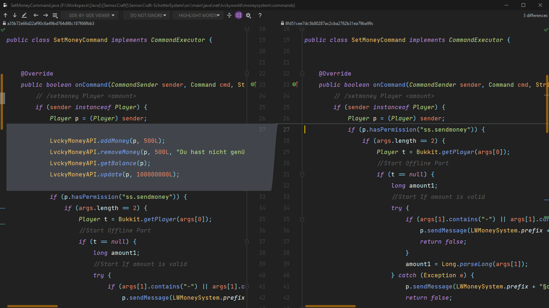Open the Highlight Words dropdown
Viewport: 549px width, 308px height.
[x=199, y=15]
